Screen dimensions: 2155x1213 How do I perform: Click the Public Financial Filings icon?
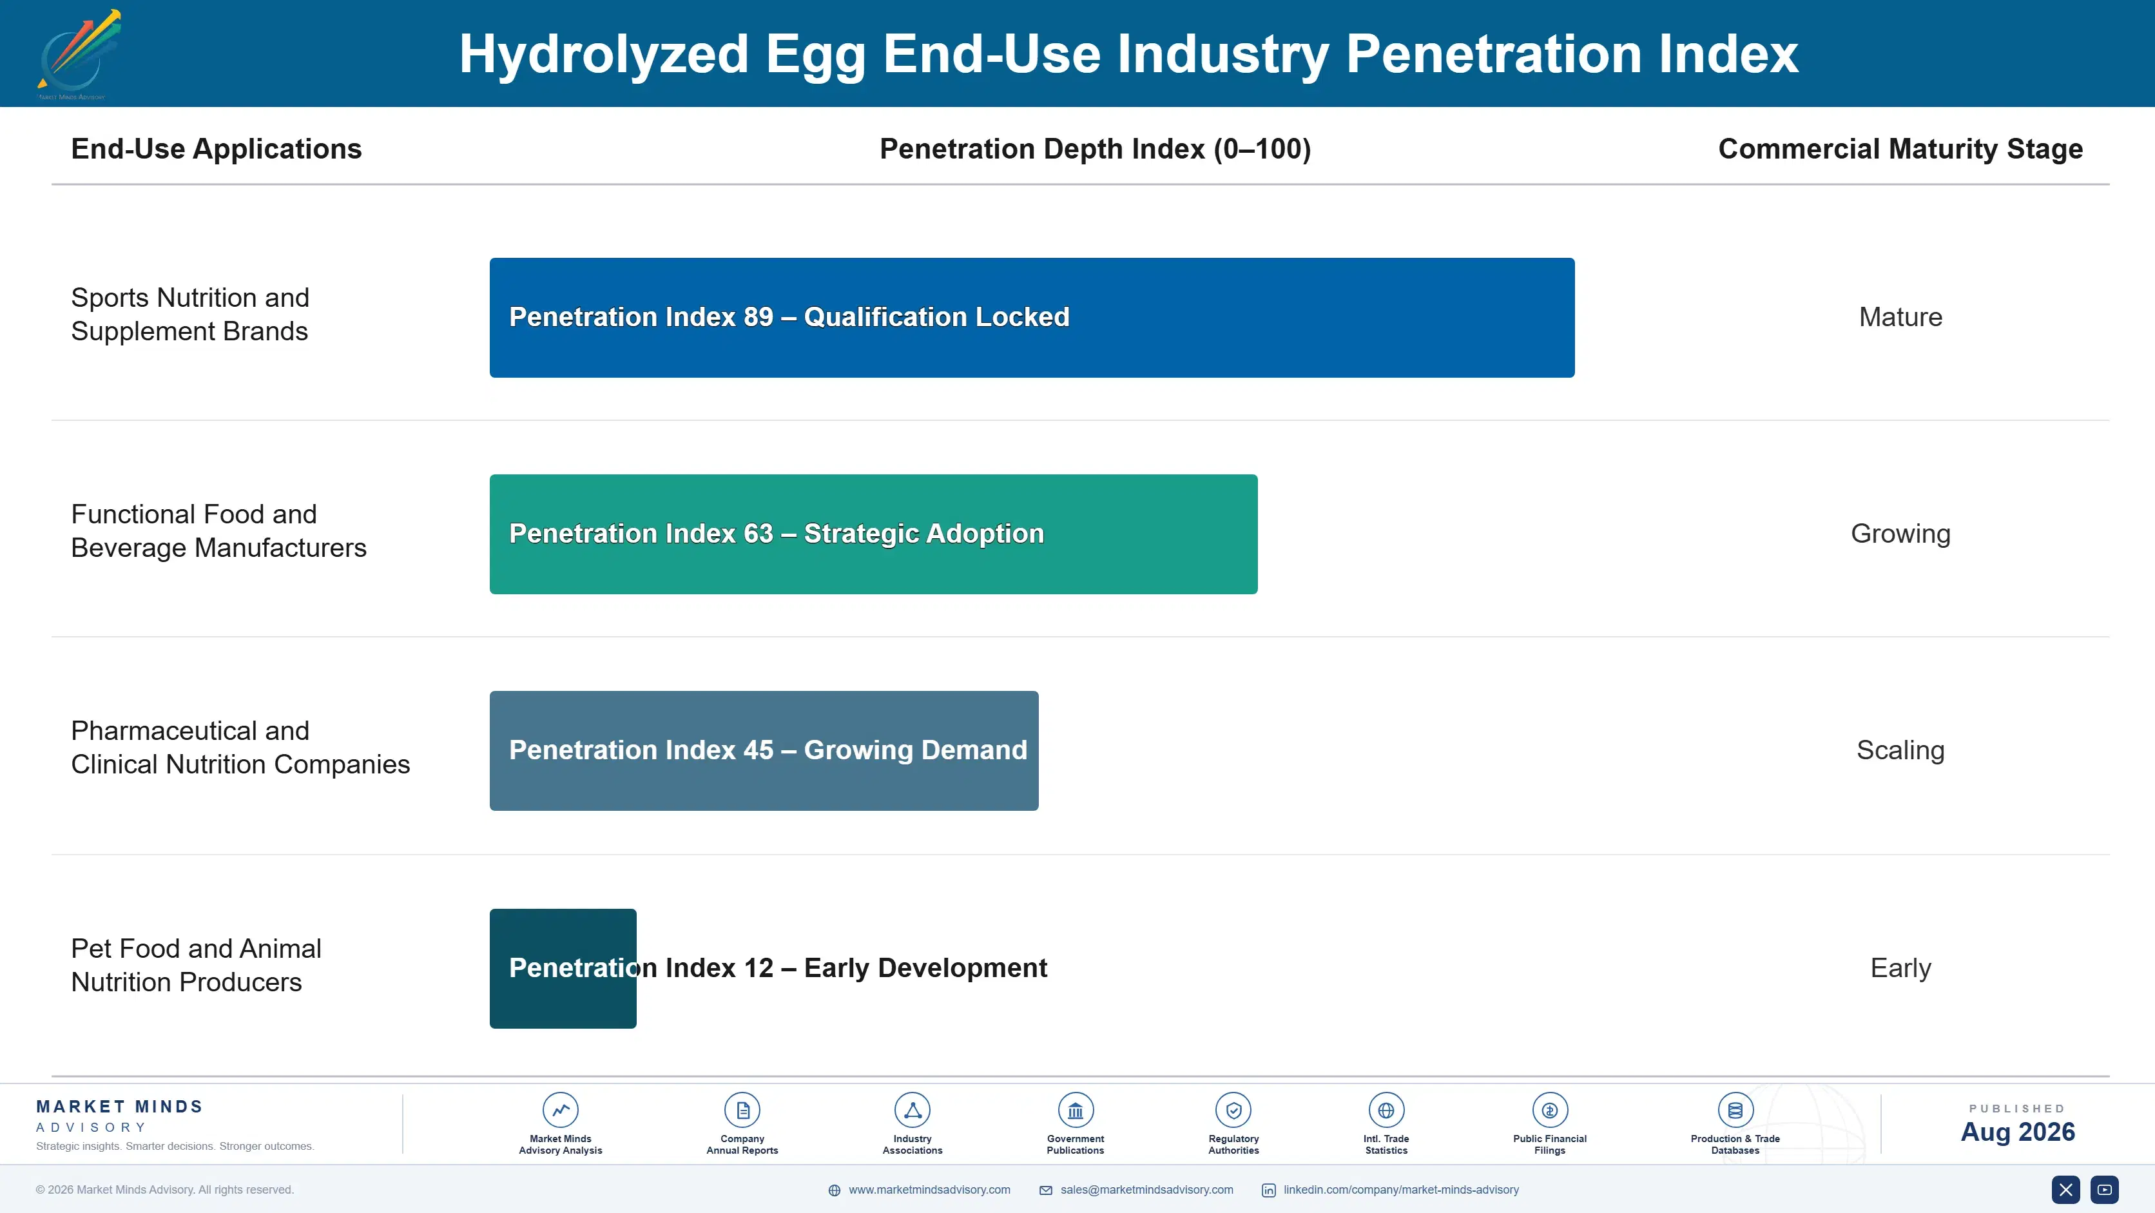coord(1549,1110)
